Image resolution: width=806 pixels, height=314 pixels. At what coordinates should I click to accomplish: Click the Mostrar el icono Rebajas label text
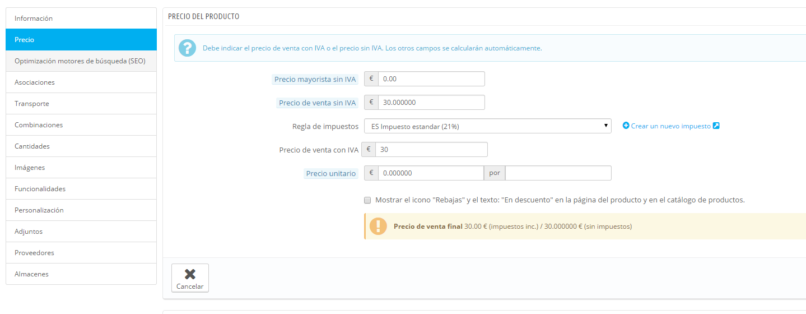coord(560,200)
